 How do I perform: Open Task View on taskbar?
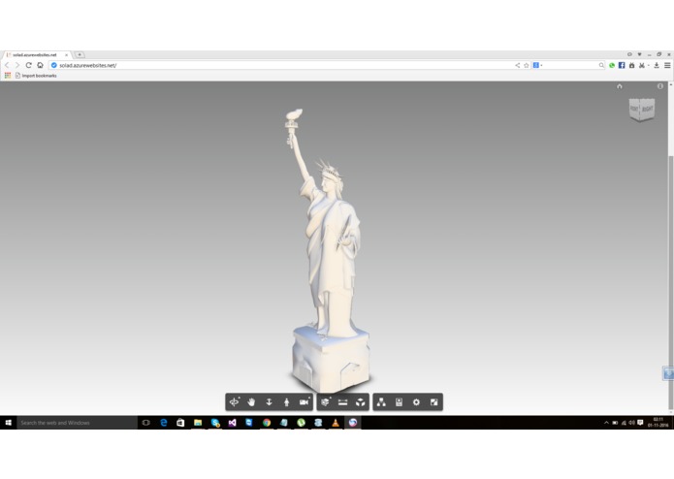(x=146, y=423)
